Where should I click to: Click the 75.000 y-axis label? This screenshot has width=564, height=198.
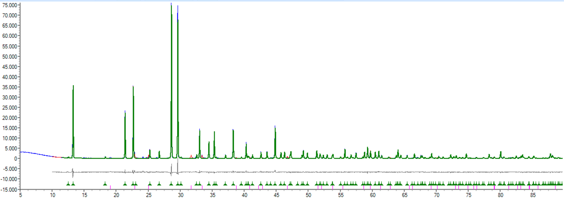click(x=10, y=5)
